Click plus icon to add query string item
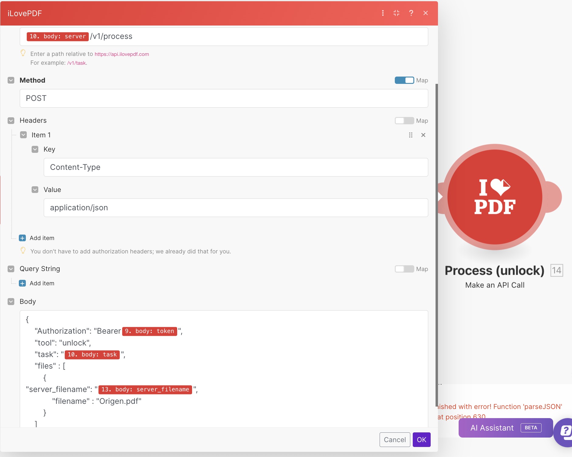Viewport: 572px width, 457px height. [22, 283]
